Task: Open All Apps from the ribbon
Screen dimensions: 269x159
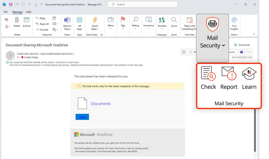Action: (79, 23)
